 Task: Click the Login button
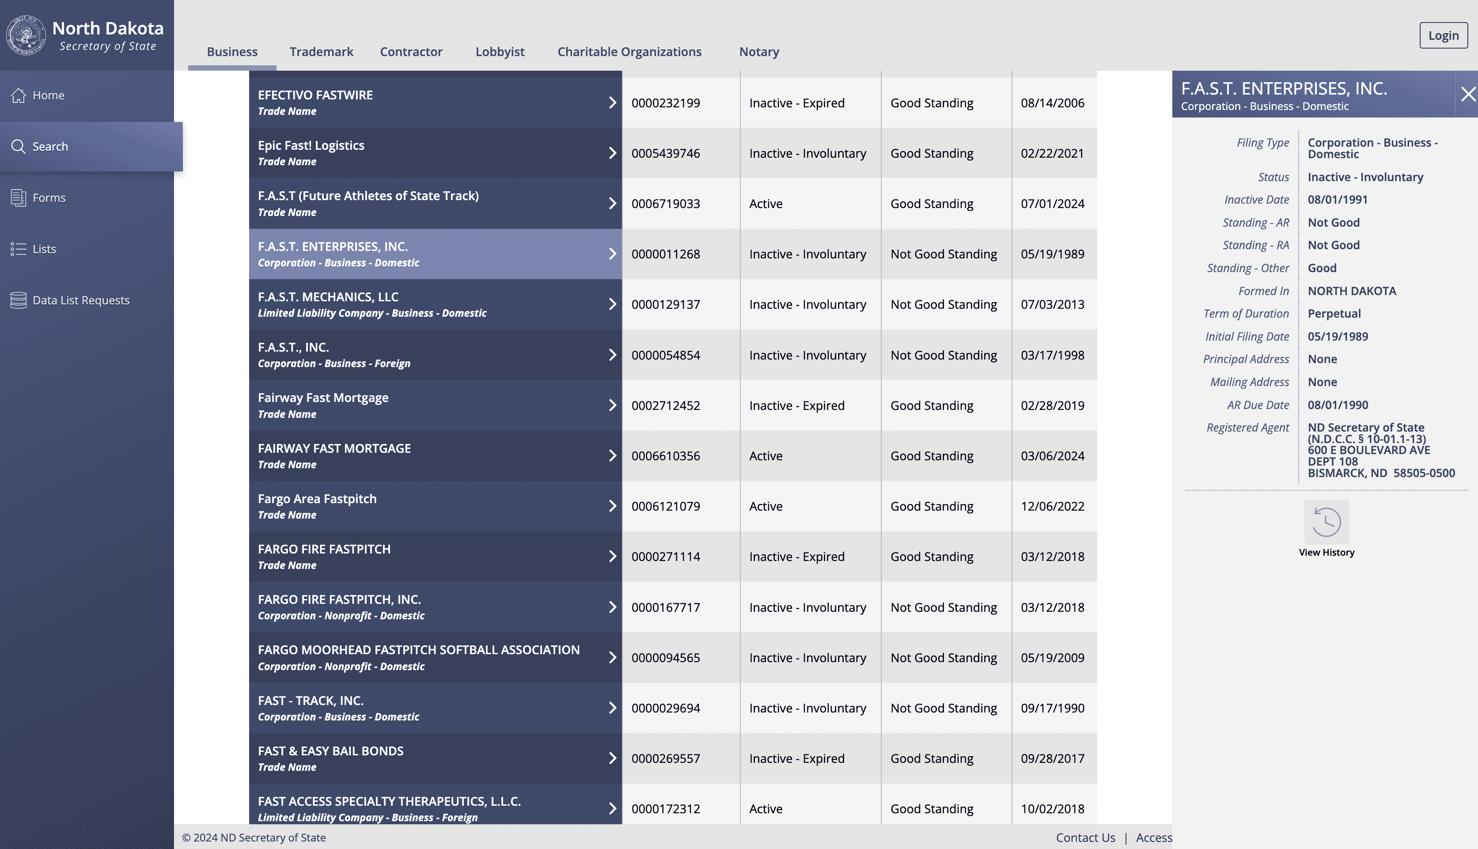click(x=1443, y=36)
